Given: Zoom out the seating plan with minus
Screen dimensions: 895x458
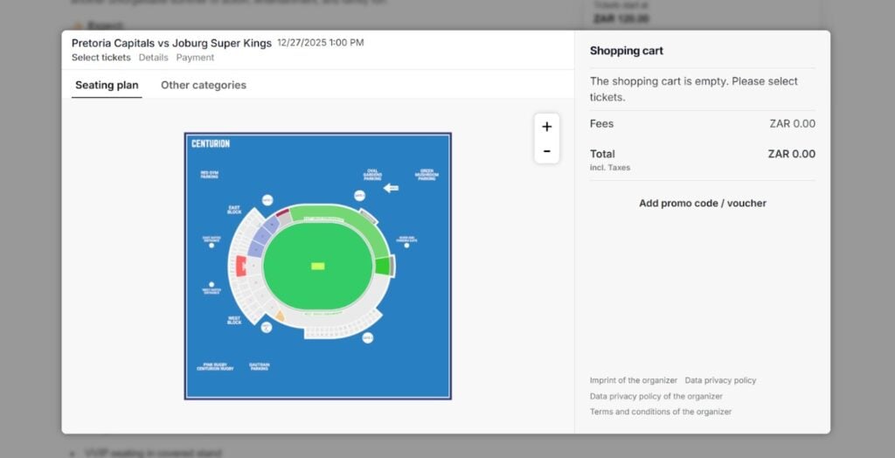Looking at the screenshot, I should coord(547,151).
